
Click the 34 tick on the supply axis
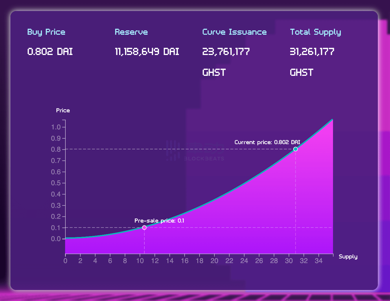(x=319, y=261)
